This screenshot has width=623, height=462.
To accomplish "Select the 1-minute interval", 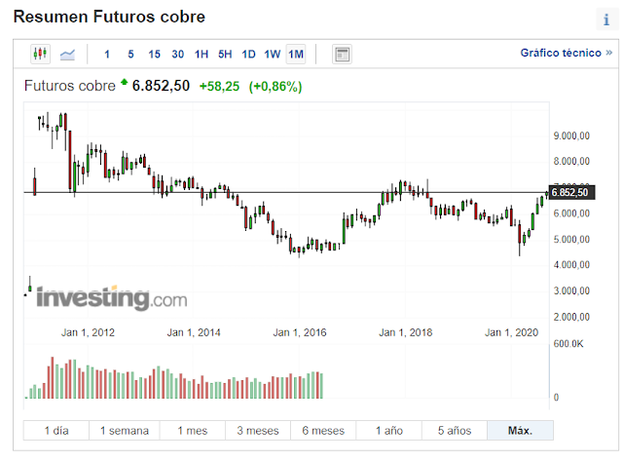I will (107, 54).
